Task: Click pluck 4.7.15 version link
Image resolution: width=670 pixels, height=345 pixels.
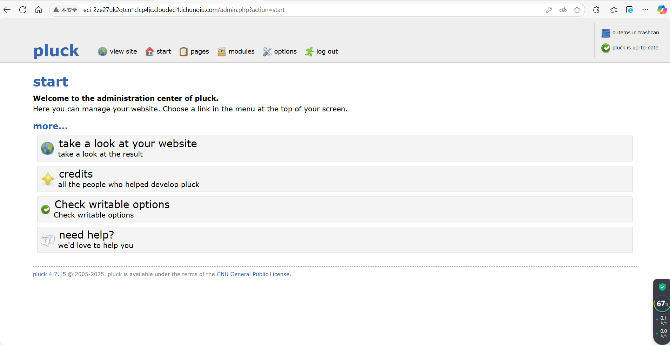Action: [49, 274]
